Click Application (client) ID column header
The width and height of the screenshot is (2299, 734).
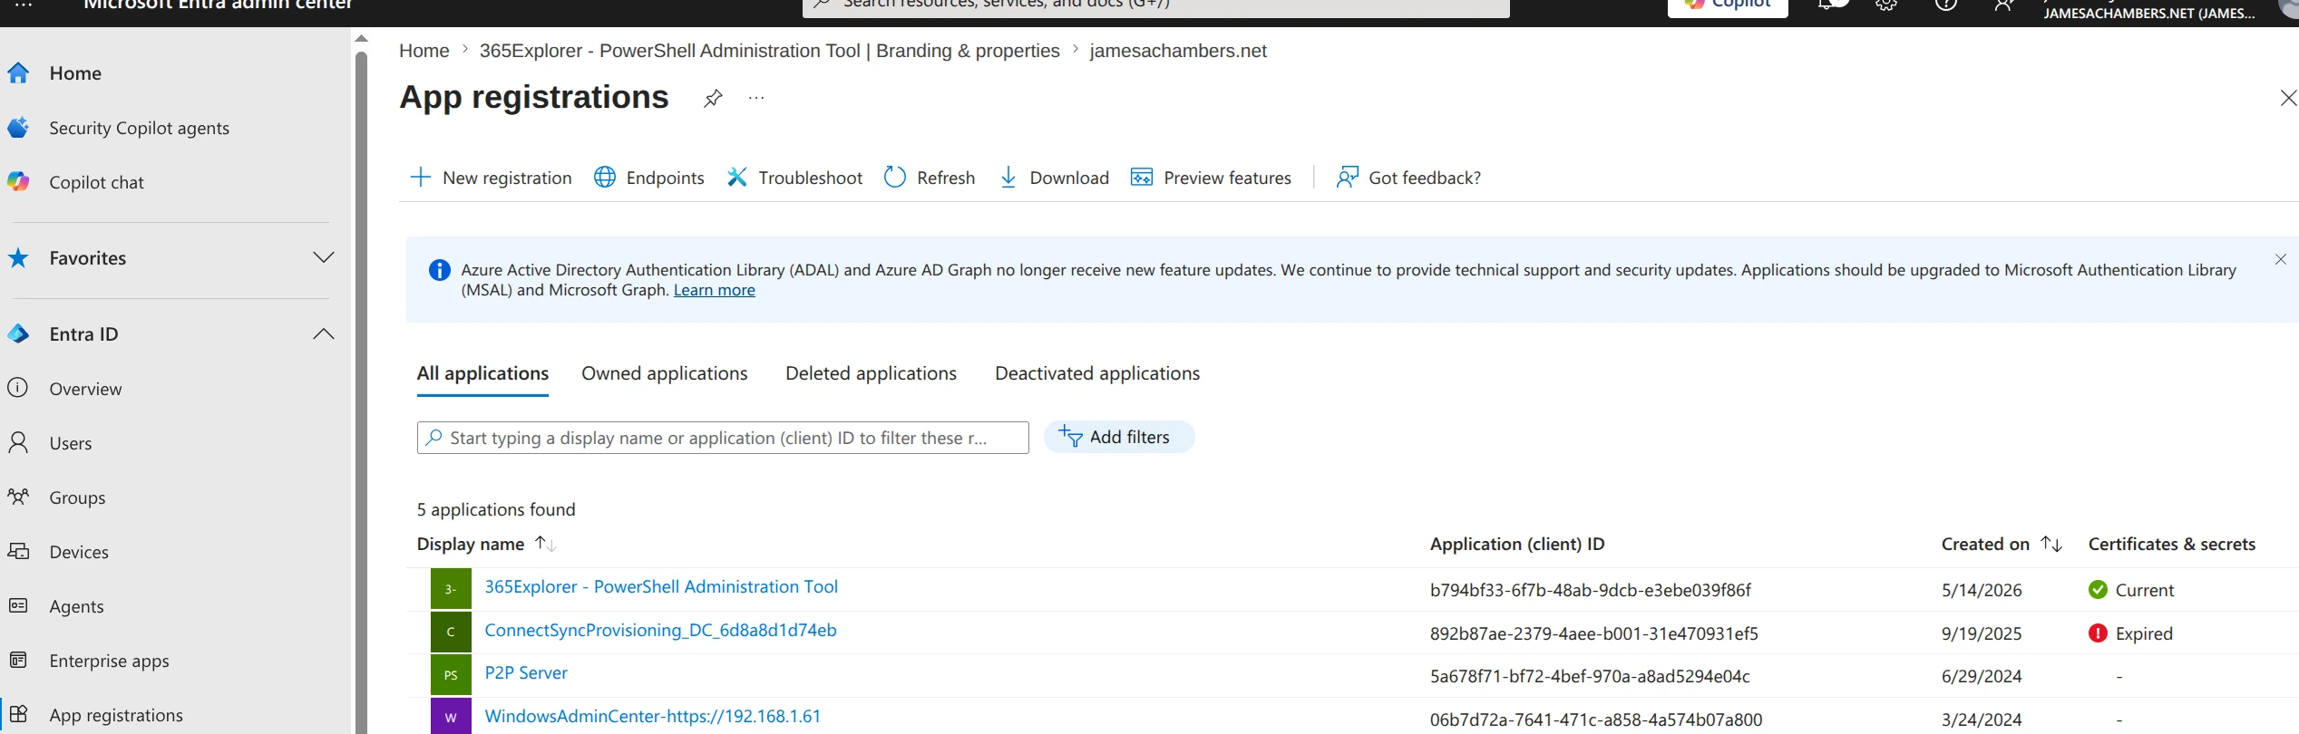pyautogui.click(x=1517, y=544)
